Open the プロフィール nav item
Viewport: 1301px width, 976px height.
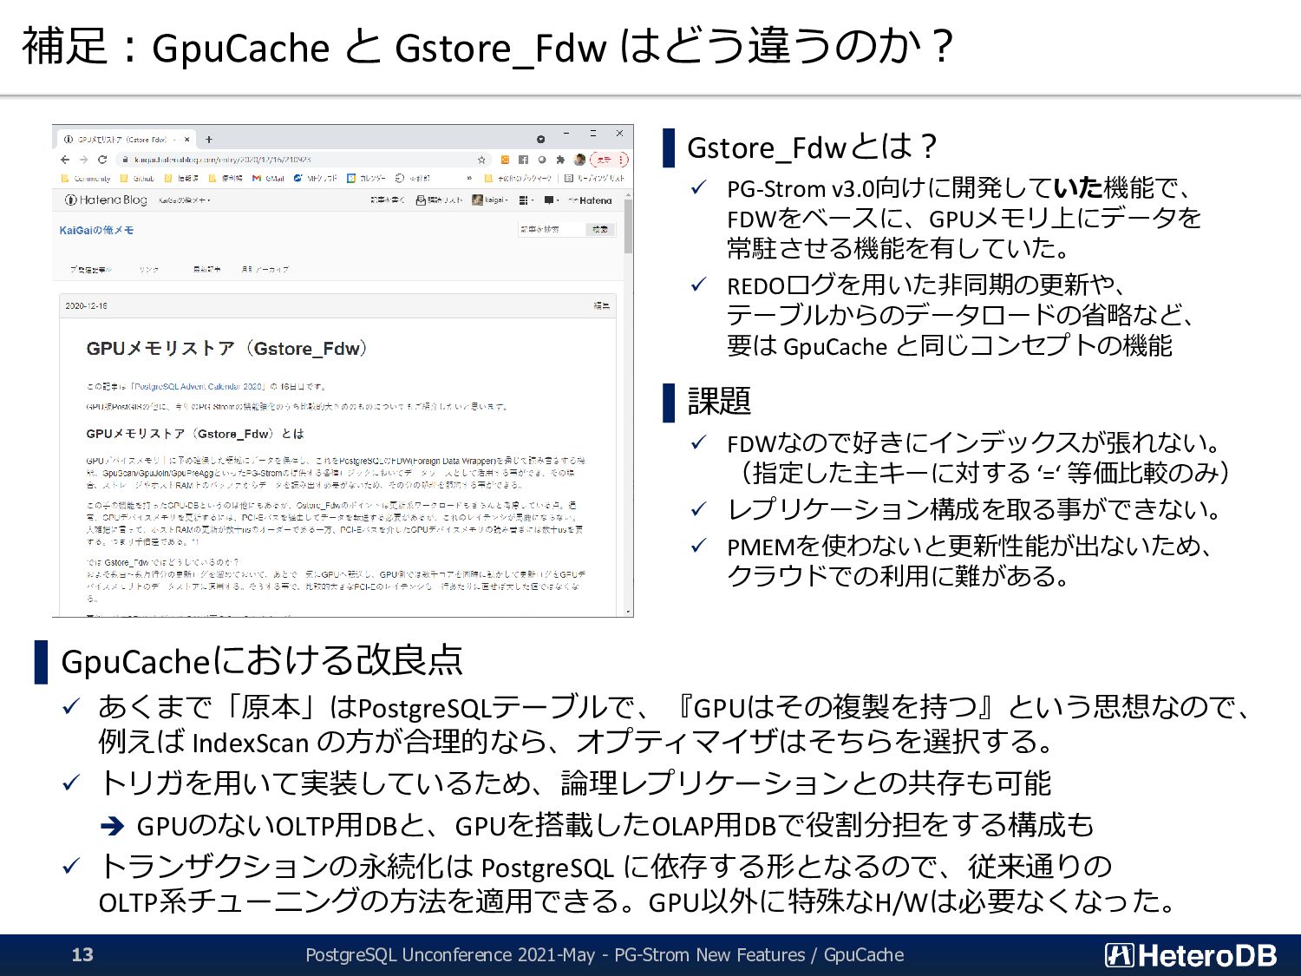point(91,270)
